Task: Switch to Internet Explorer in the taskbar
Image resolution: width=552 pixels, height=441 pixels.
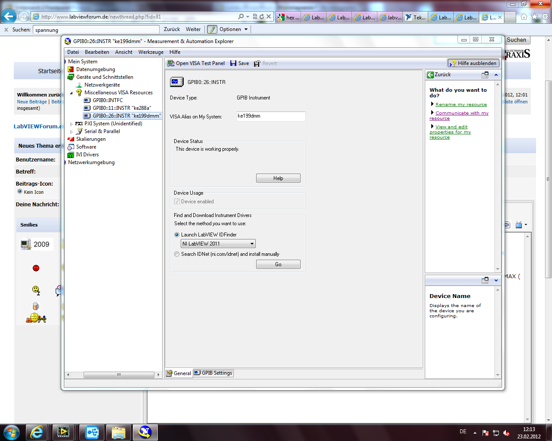Action: pos(37,432)
